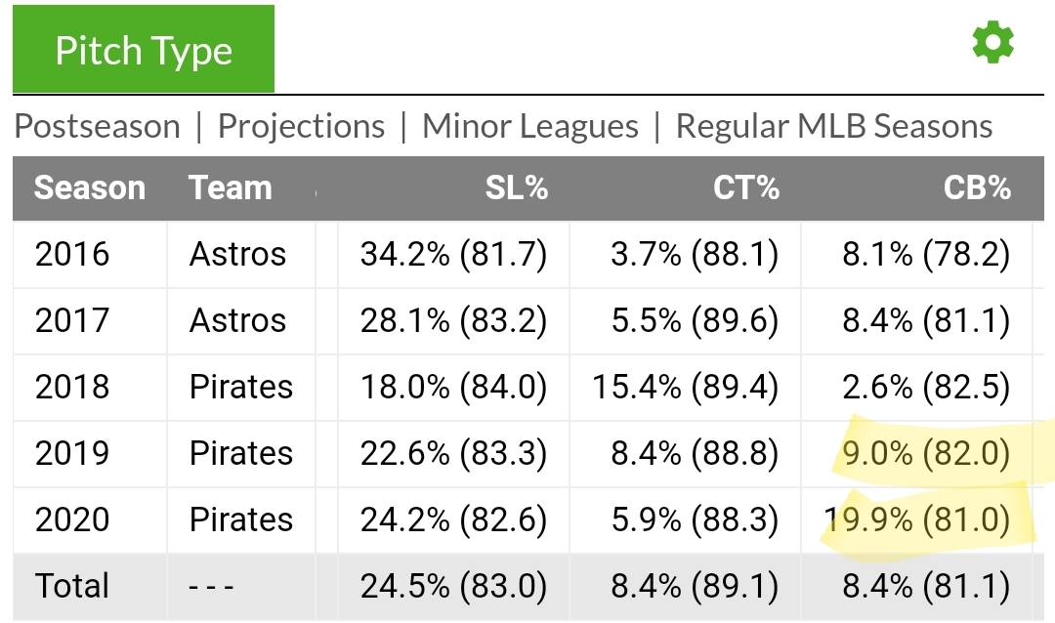Select the 2019 season cell
Screen dimensions: 1055x623
[72, 453]
